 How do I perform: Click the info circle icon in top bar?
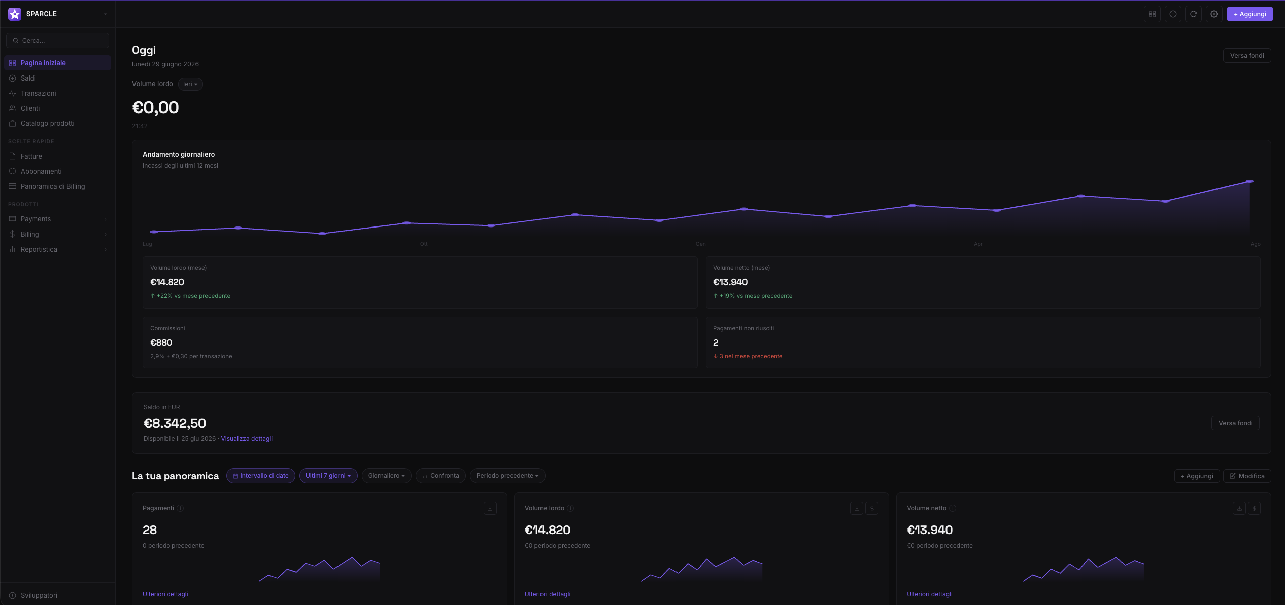(1173, 14)
